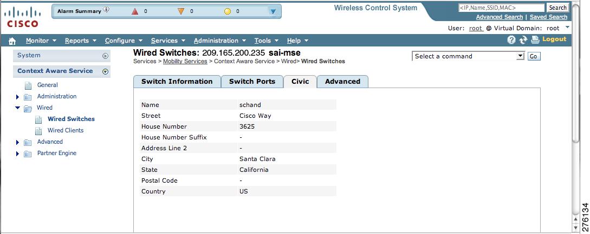Expand the Administration tree node

pos(17,97)
